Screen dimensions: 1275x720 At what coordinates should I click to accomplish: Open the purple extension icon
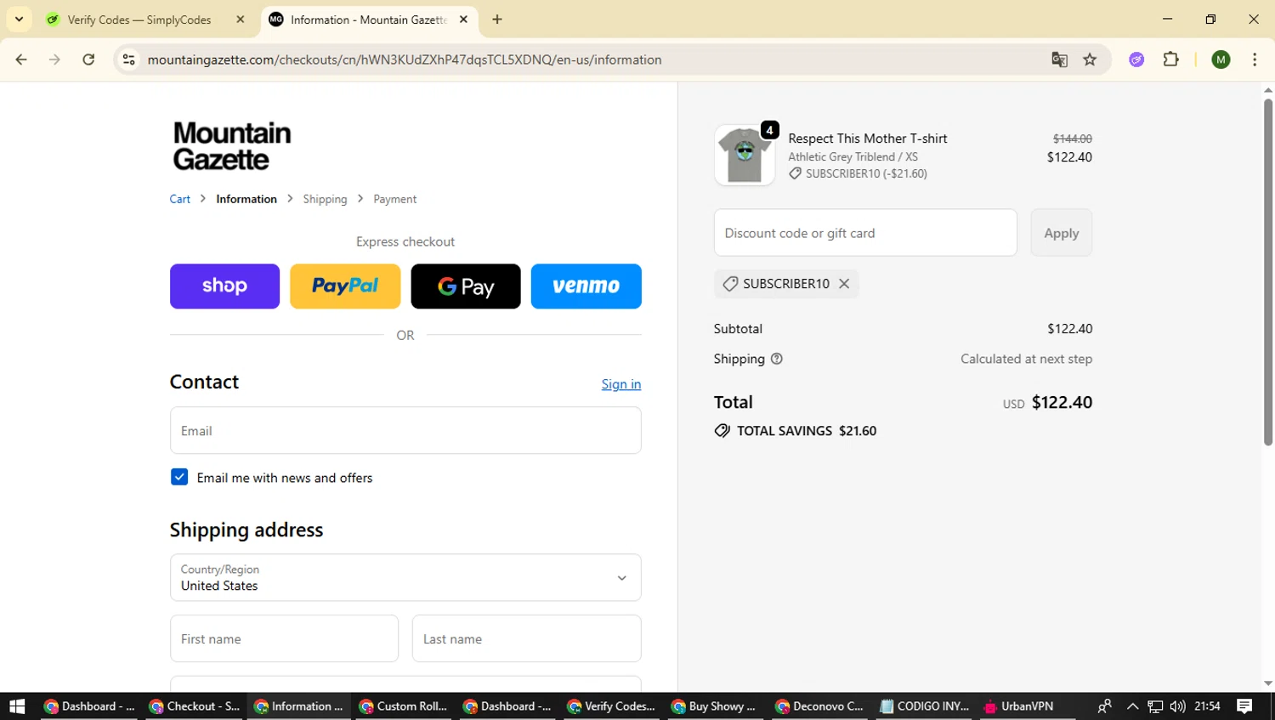point(1136,60)
